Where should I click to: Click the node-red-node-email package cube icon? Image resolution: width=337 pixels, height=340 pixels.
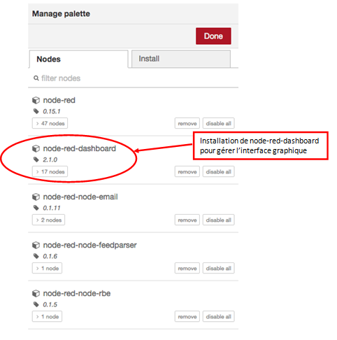tap(36, 197)
